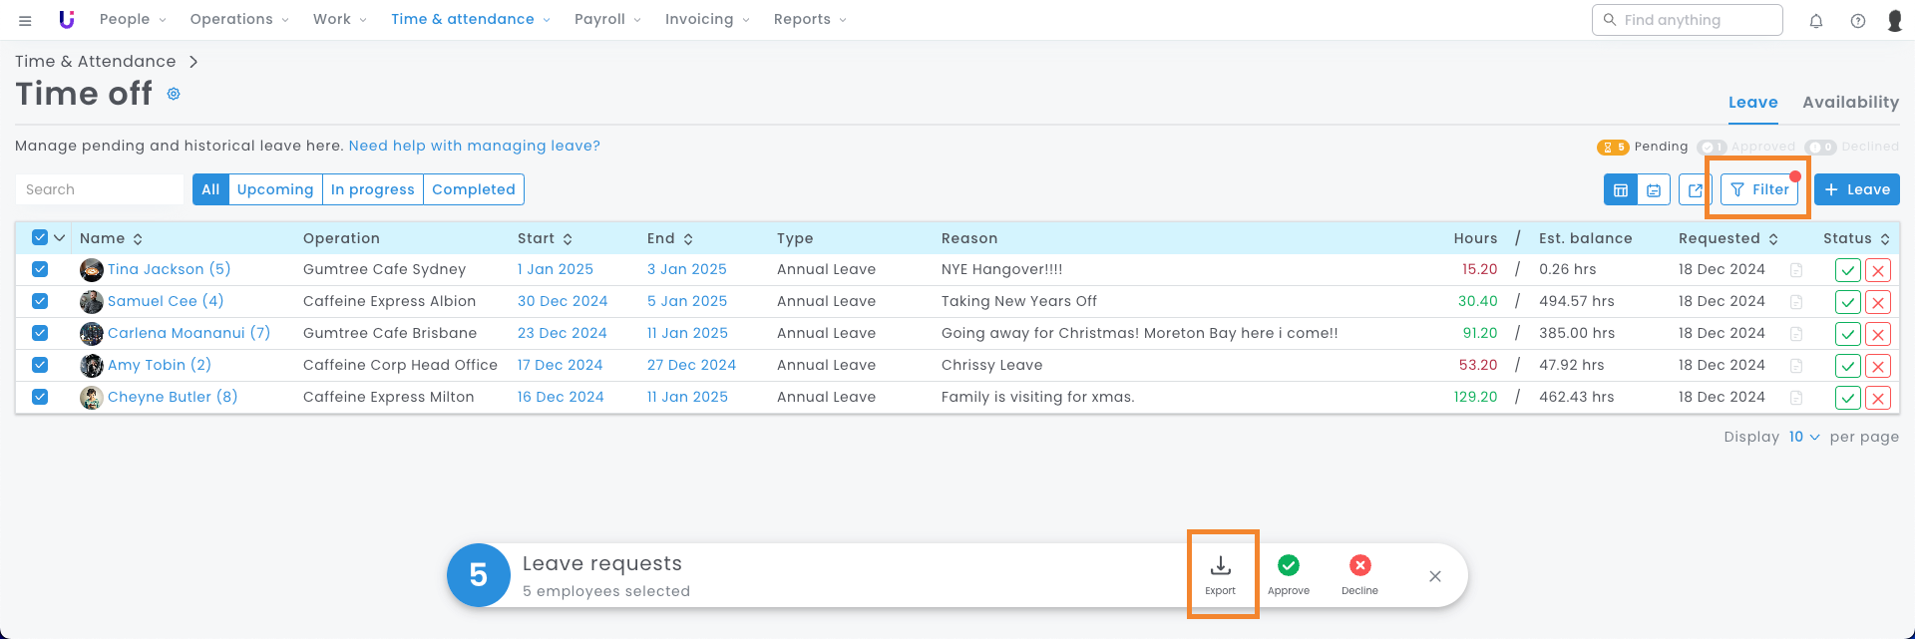This screenshot has height=639, width=1915.
Task: Open the notifications bell
Action: 1816,21
